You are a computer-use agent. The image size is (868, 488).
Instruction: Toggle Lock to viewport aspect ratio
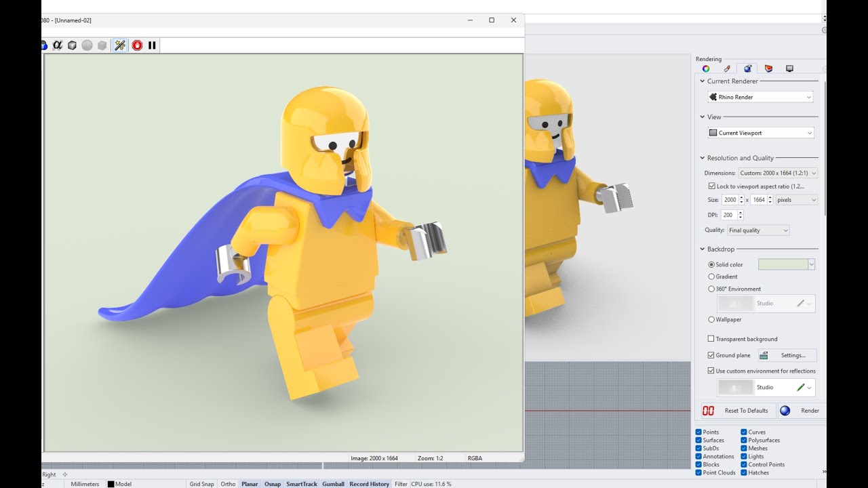coord(712,186)
